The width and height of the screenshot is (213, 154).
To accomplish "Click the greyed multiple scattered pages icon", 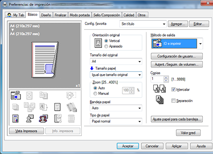I will pos(29,107).
